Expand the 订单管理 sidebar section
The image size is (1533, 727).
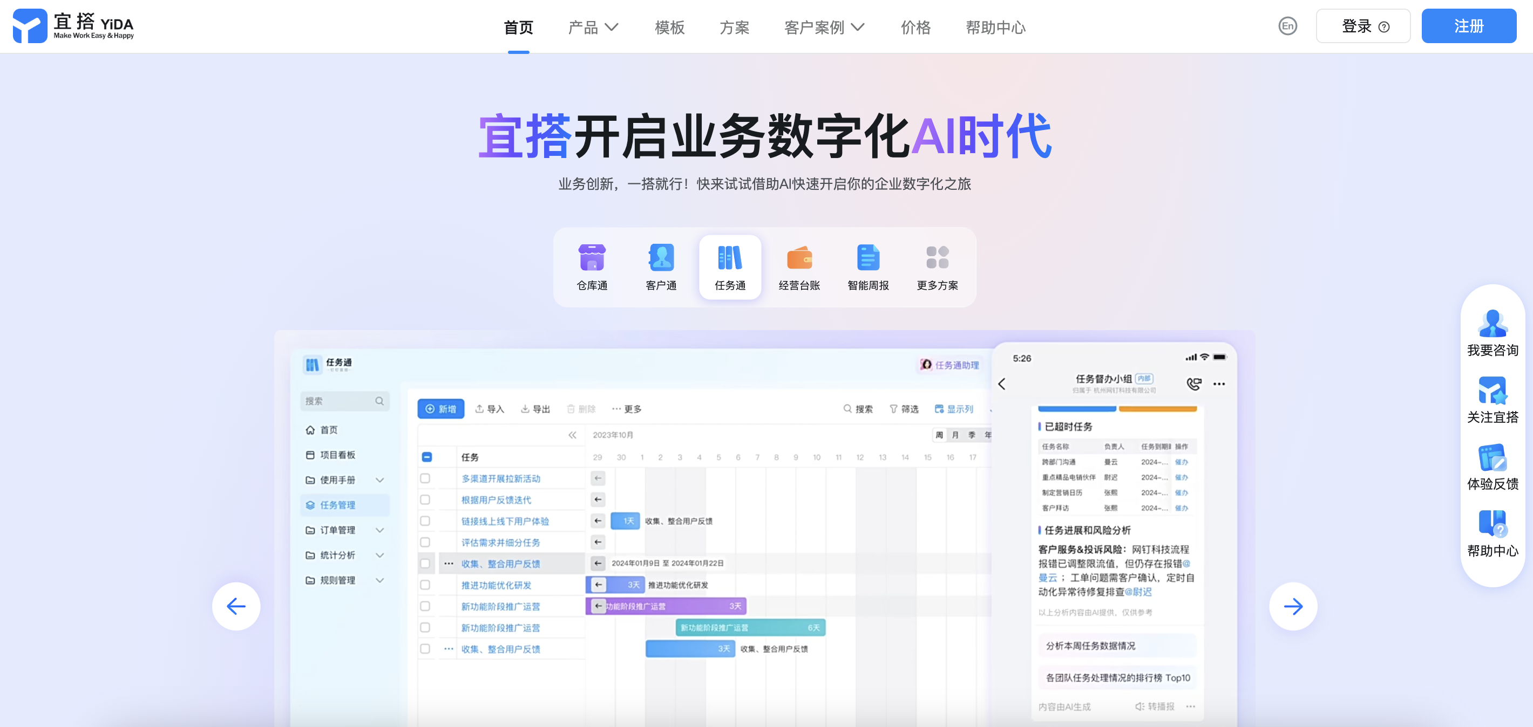[381, 530]
